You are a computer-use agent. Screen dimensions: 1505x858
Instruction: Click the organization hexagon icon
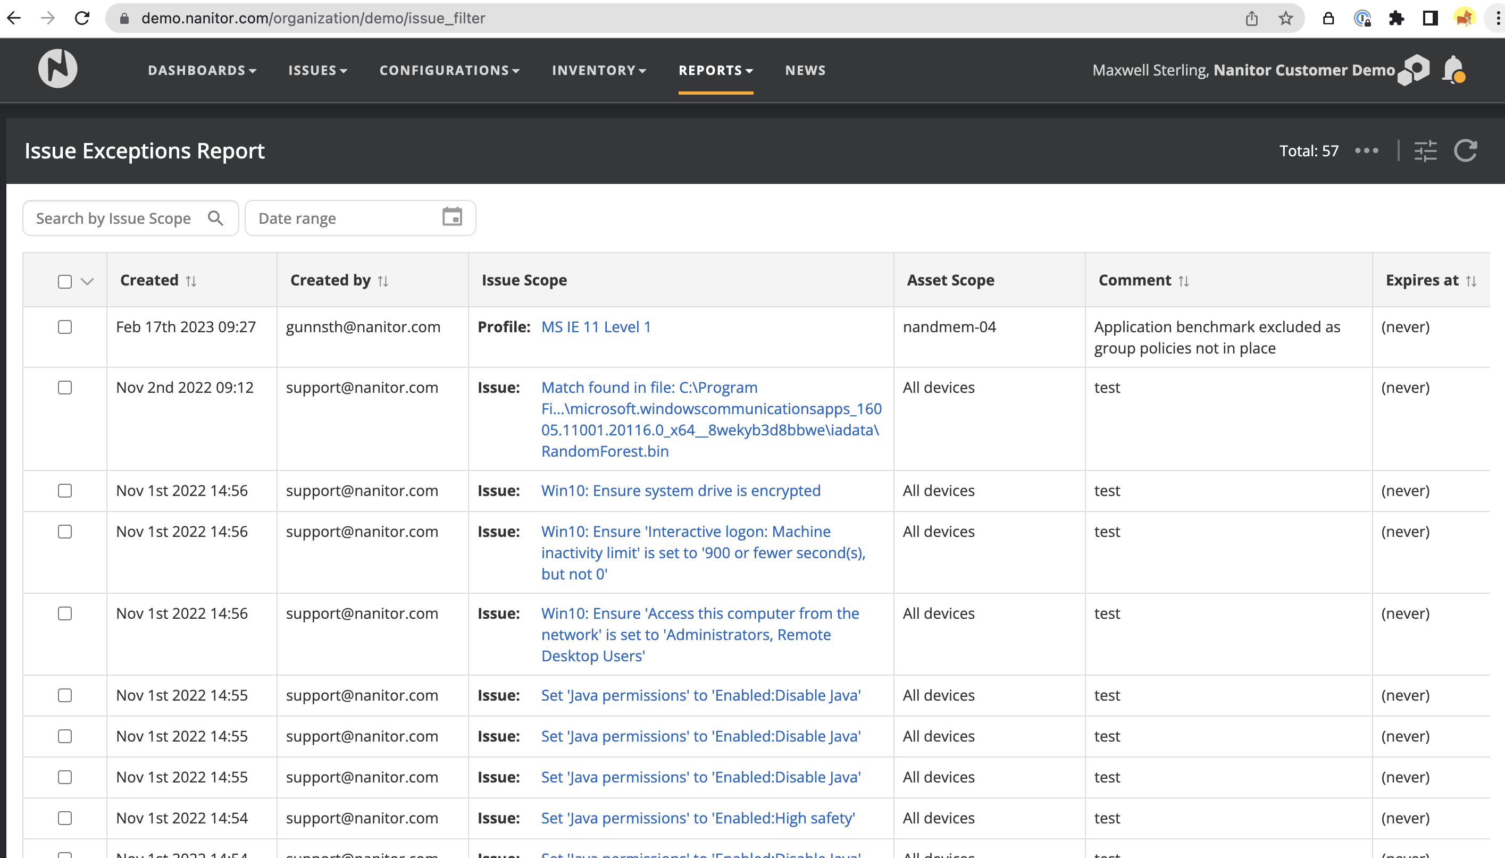(x=1414, y=70)
